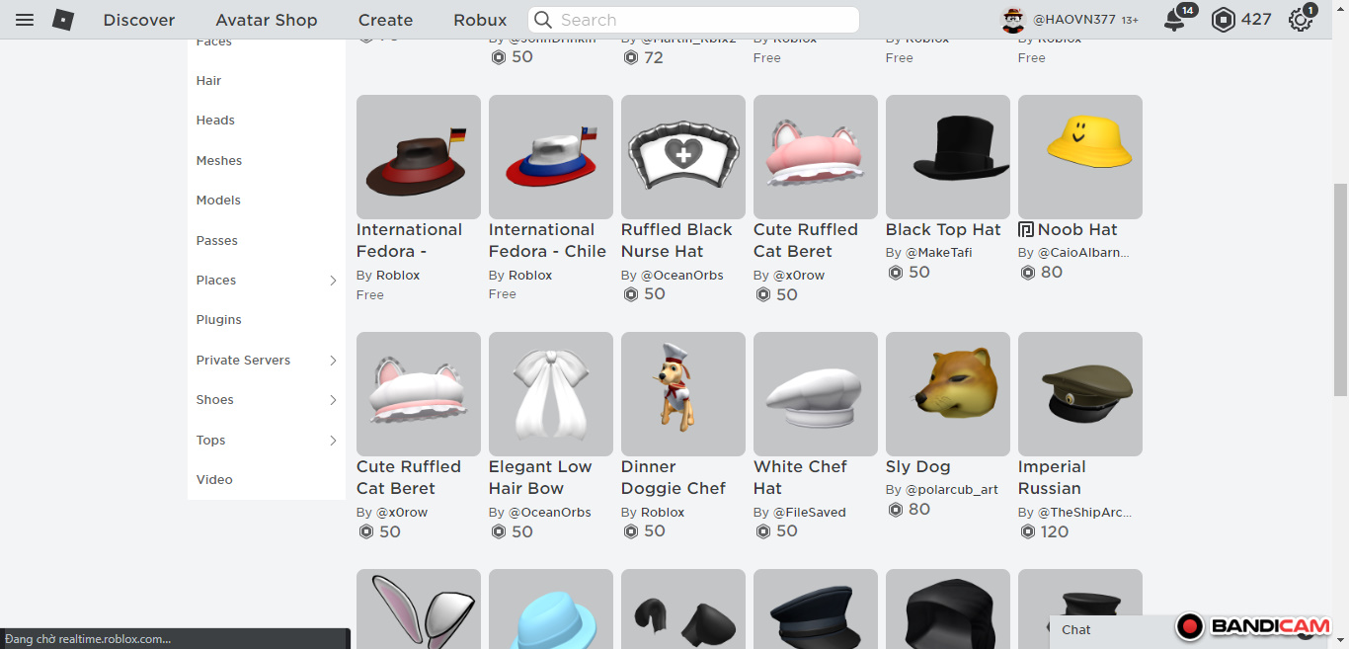The image size is (1349, 649).
Task: Open the Discover menu item
Action: (139, 20)
